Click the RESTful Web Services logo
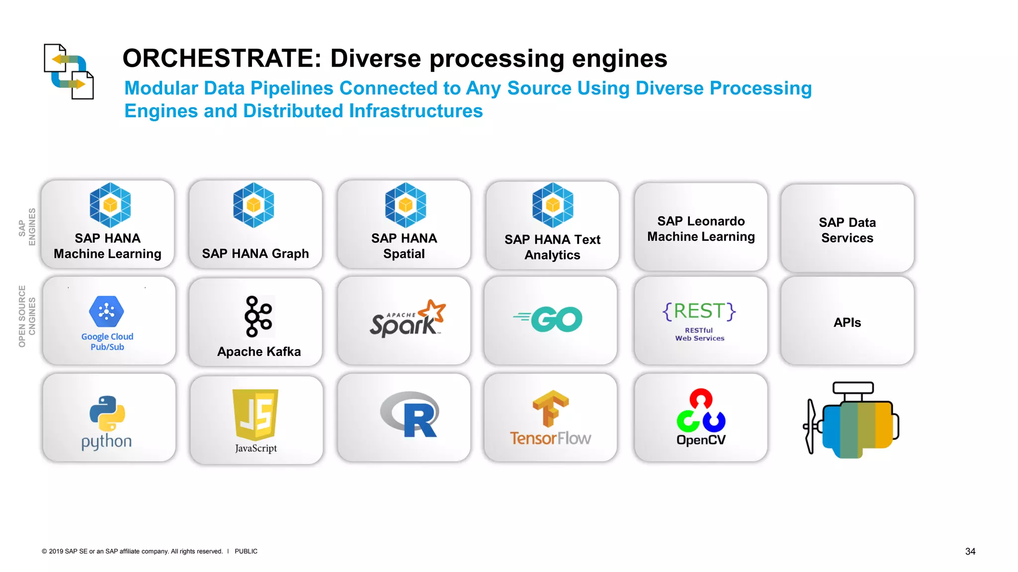This screenshot has width=1018, height=572. pyautogui.click(x=699, y=320)
